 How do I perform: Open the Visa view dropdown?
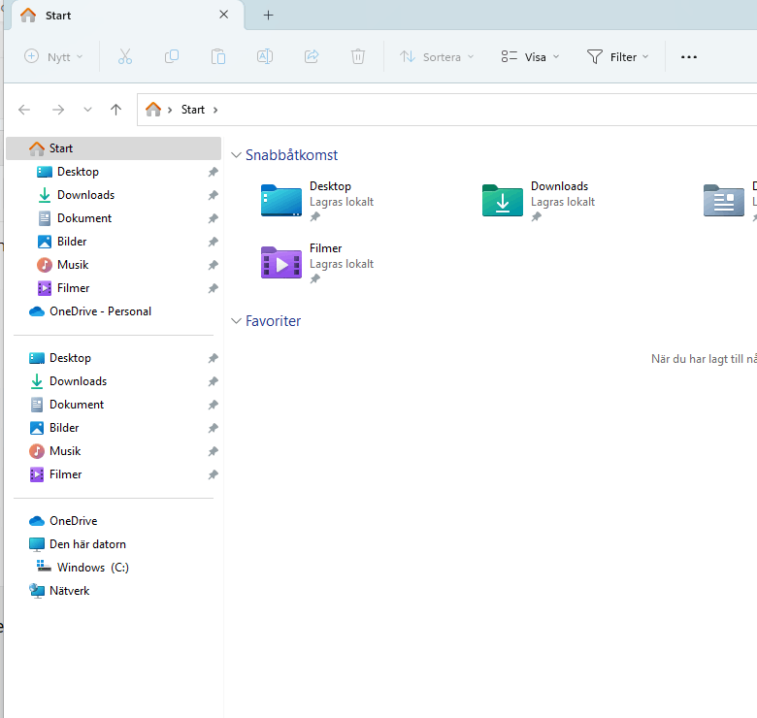click(530, 57)
